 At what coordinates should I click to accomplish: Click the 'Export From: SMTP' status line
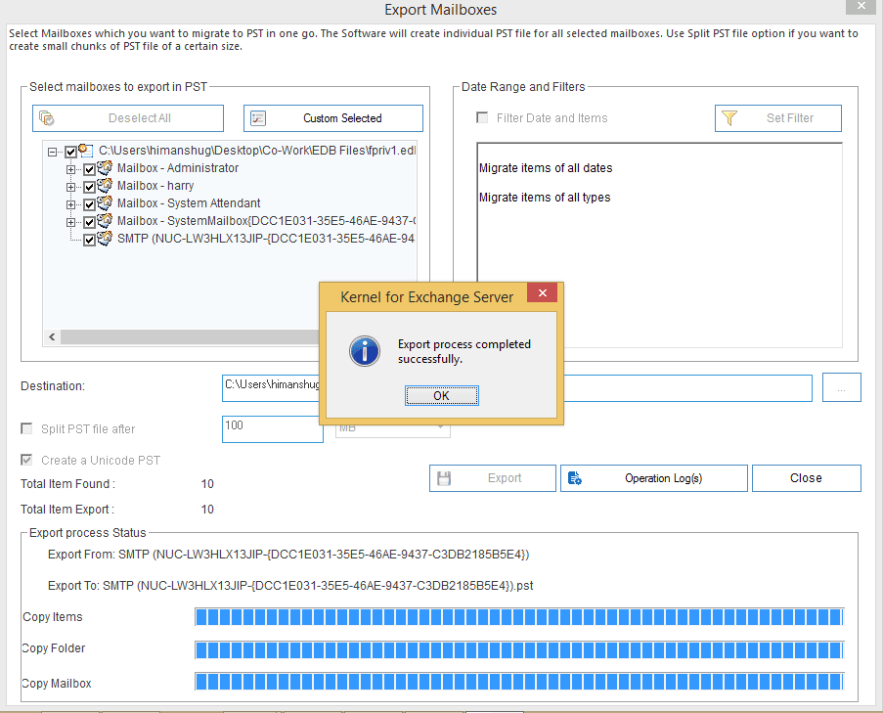coord(288,555)
